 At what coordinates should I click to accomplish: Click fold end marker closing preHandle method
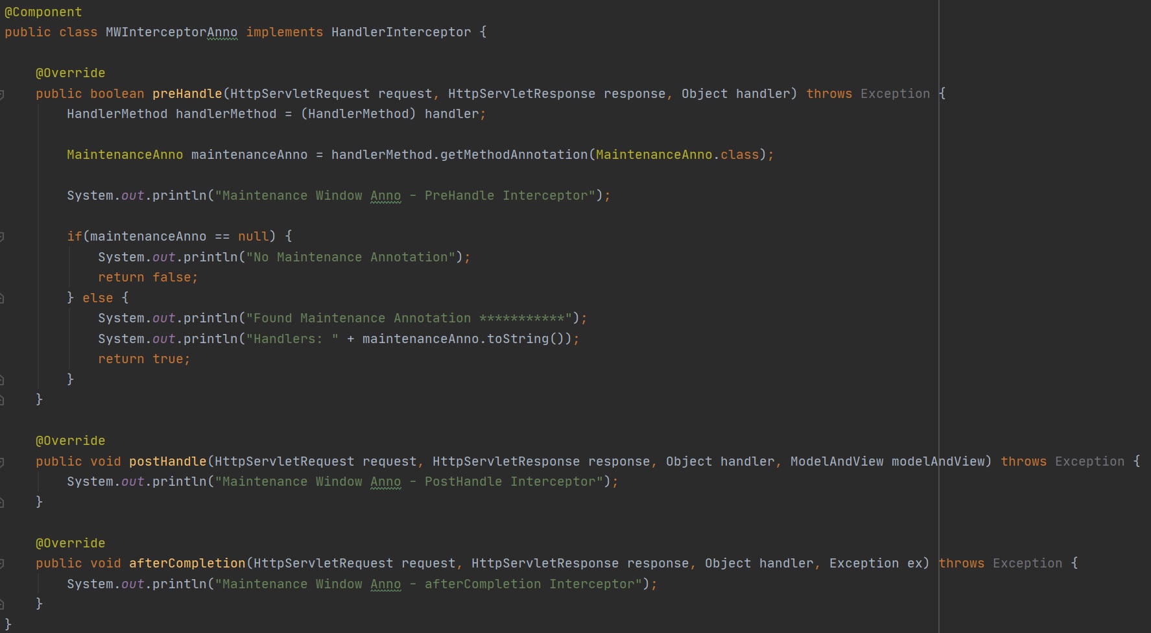2,400
